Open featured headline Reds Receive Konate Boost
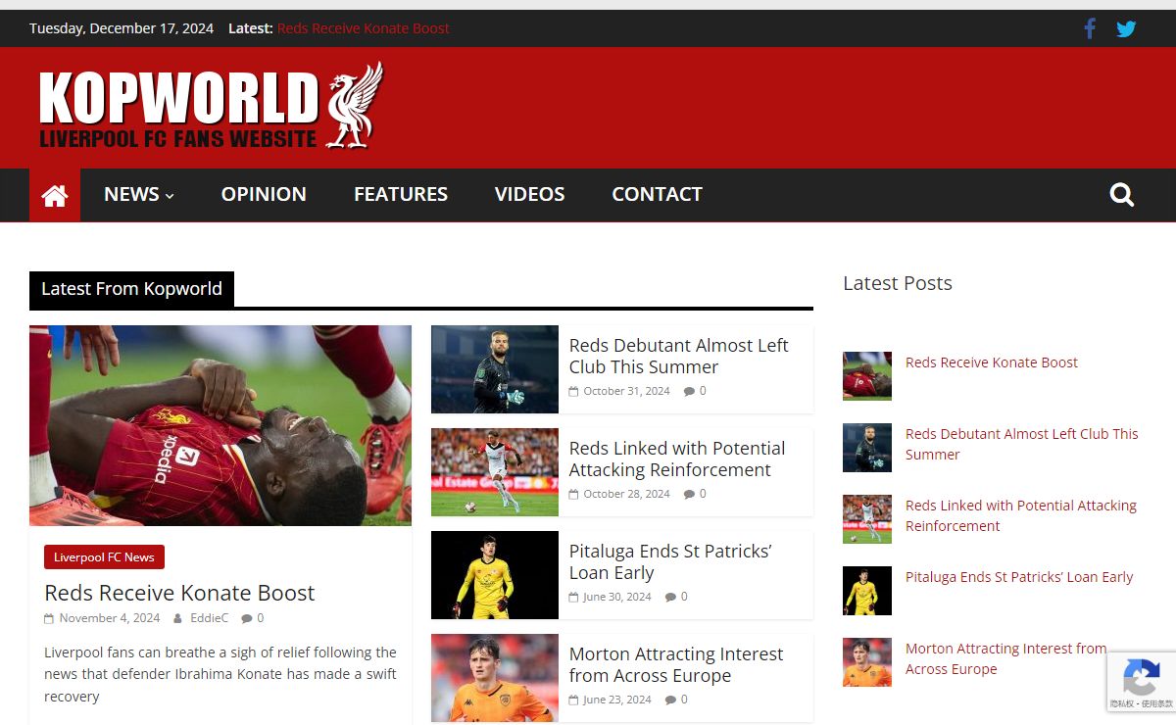The height and width of the screenshot is (725, 1176). (179, 593)
